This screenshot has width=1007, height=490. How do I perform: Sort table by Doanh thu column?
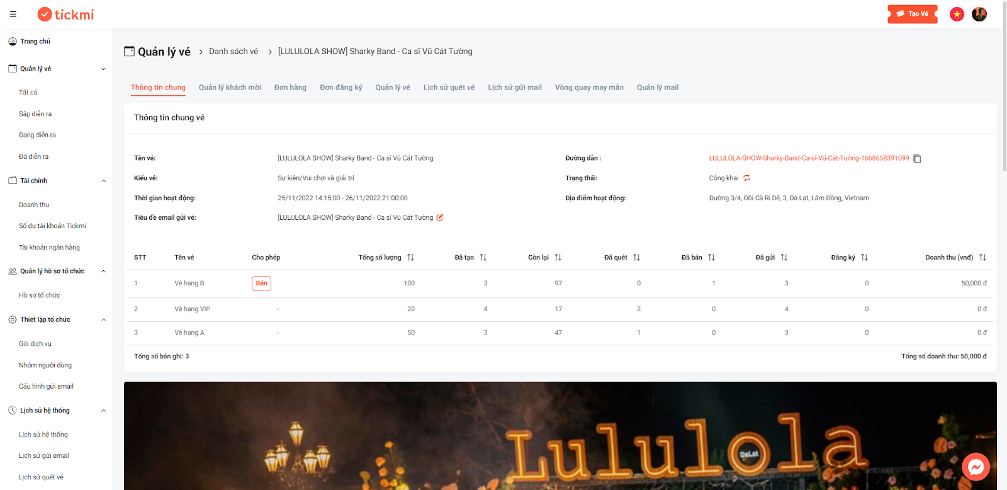[x=982, y=258]
